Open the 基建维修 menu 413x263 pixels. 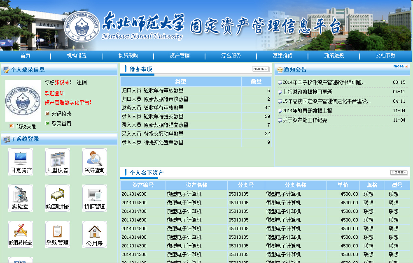coord(282,56)
